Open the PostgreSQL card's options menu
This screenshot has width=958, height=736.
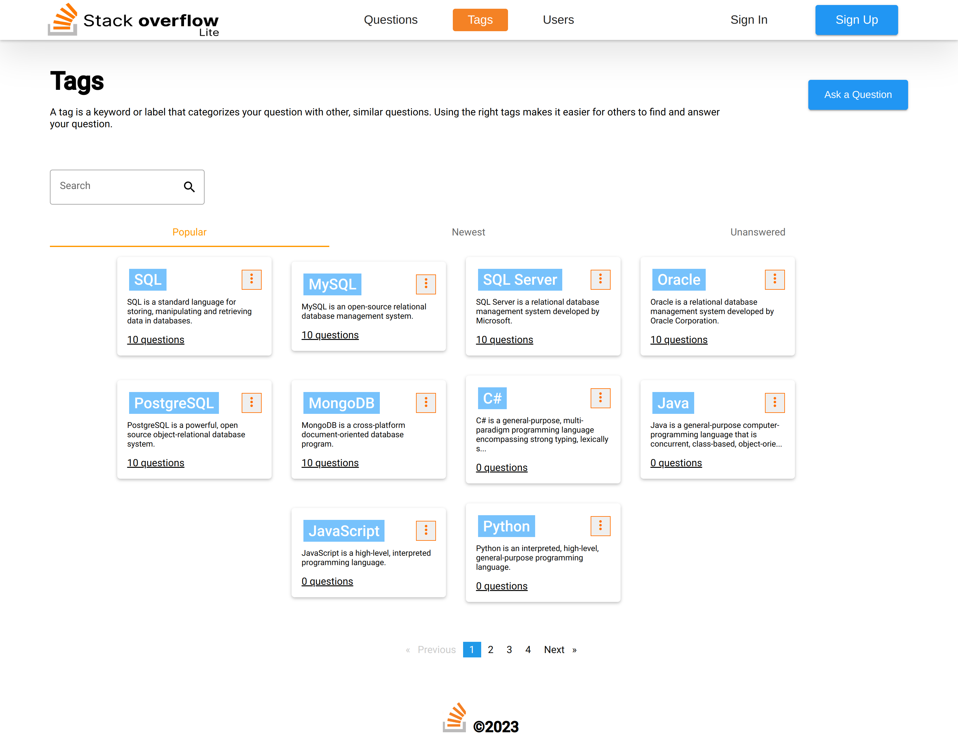point(251,403)
